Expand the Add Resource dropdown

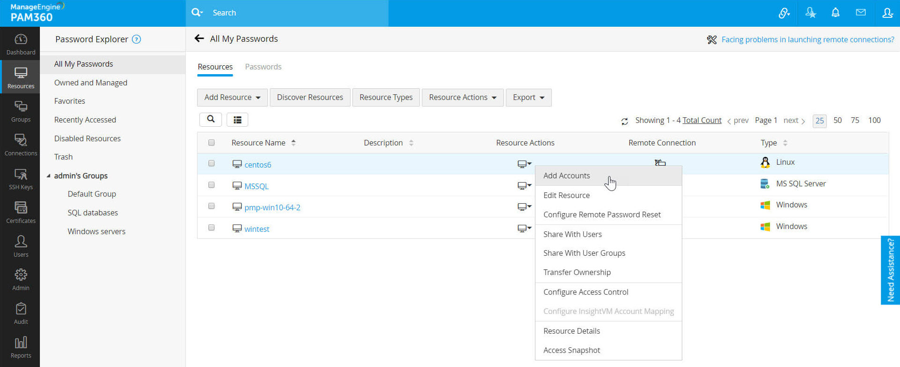click(232, 98)
